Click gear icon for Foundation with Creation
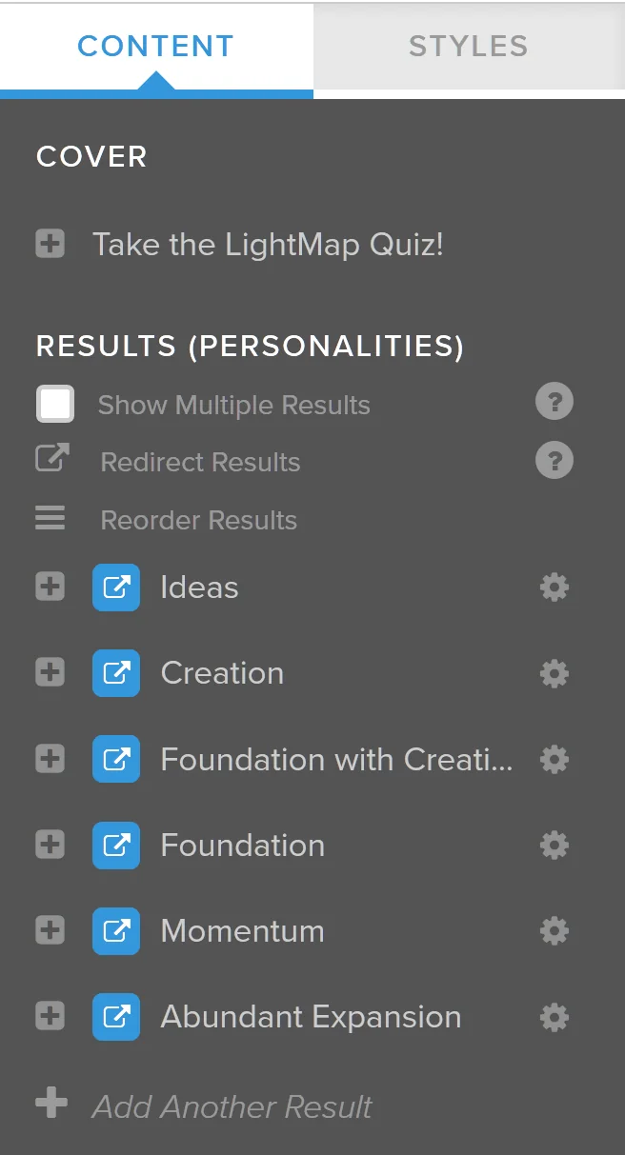Viewport: 625px width, 1155px height. [554, 760]
